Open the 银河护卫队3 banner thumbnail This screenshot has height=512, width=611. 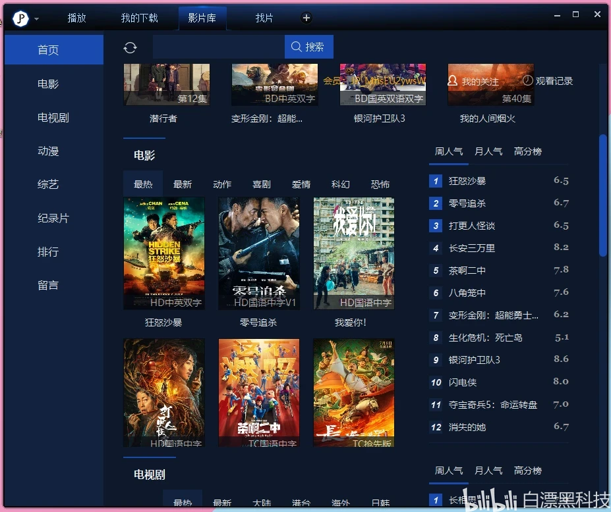coord(383,84)
